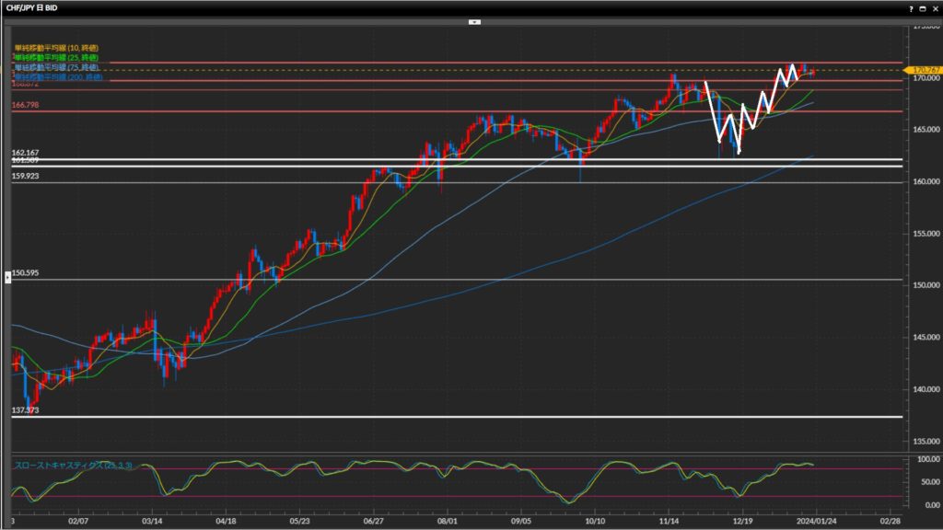Click the 160.000 level on price scale
The height and width of the screenshot is (530, 943).
[x=923, y=181]
